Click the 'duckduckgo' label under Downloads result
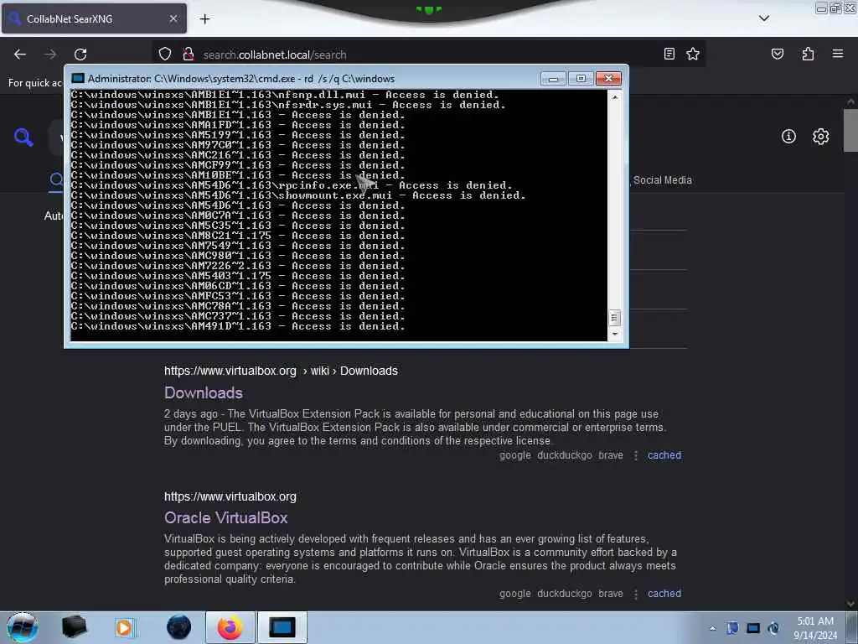Screen dimensions: 858x644 click(565, 455)
